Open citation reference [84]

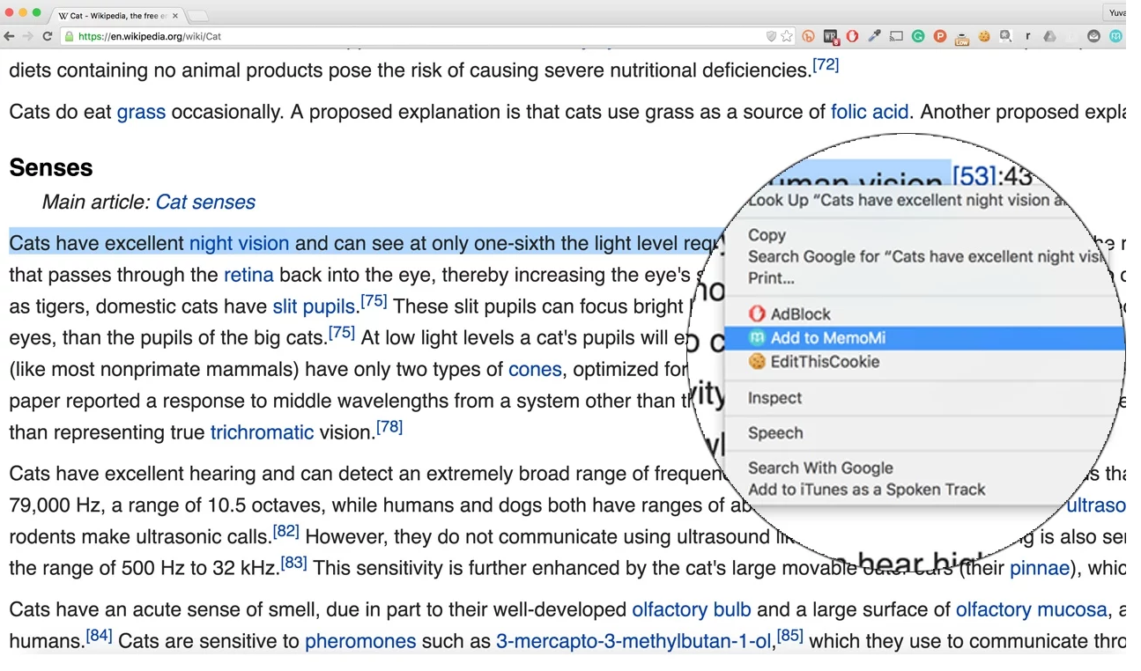[100, 635]
